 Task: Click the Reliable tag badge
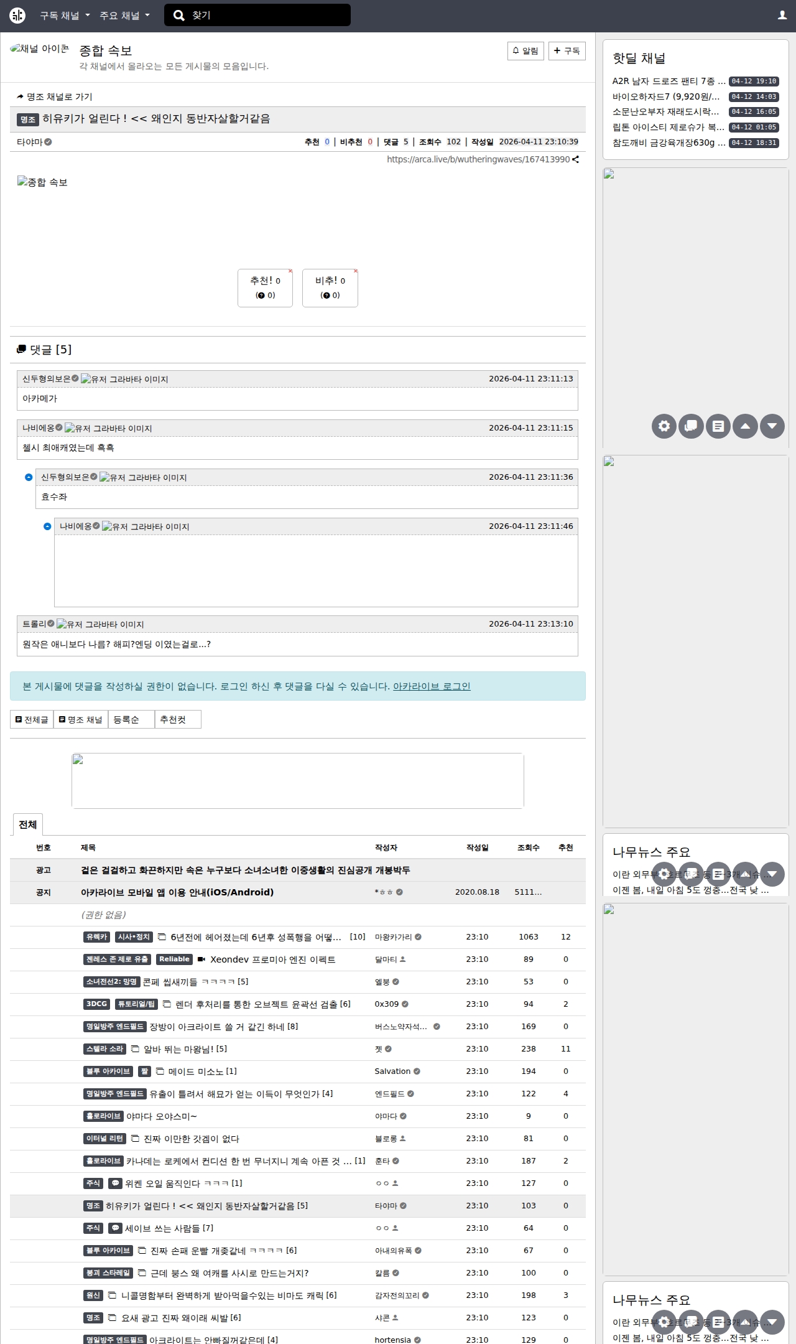pyautogui.click(x=174, y=959)
